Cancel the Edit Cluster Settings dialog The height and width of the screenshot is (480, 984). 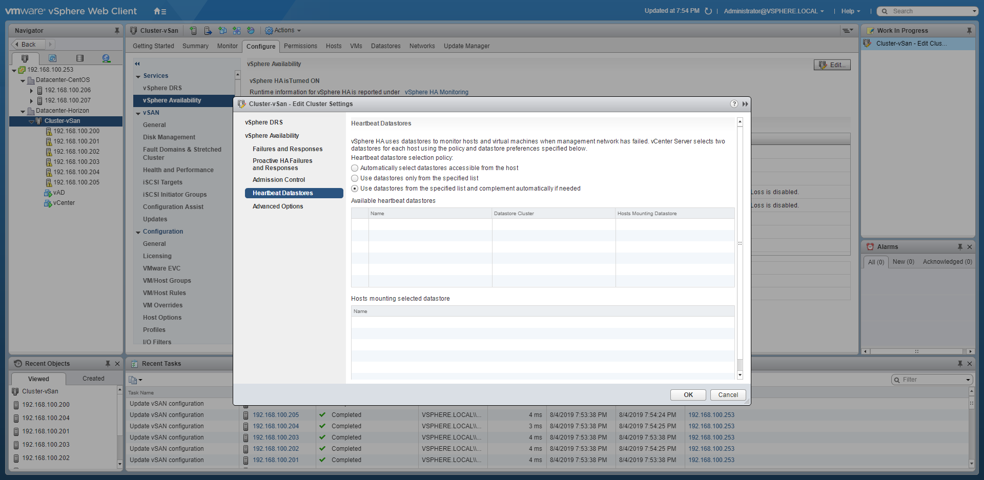tap(728, 395)
